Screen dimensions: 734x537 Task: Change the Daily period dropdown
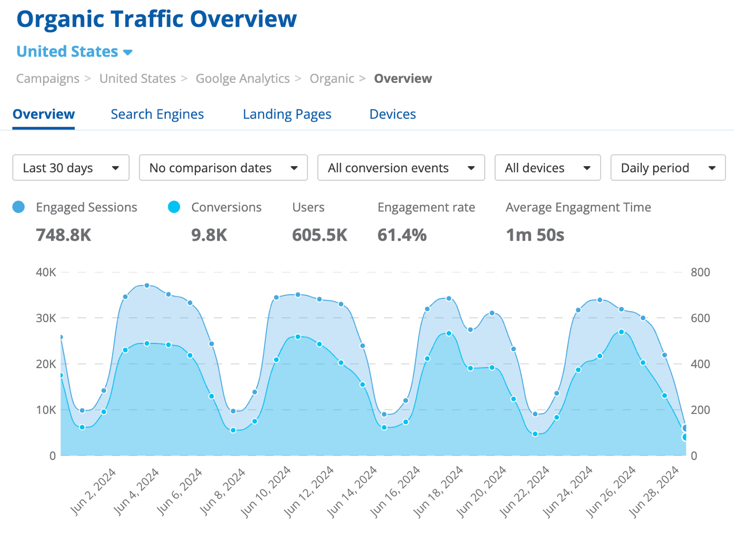668,168
